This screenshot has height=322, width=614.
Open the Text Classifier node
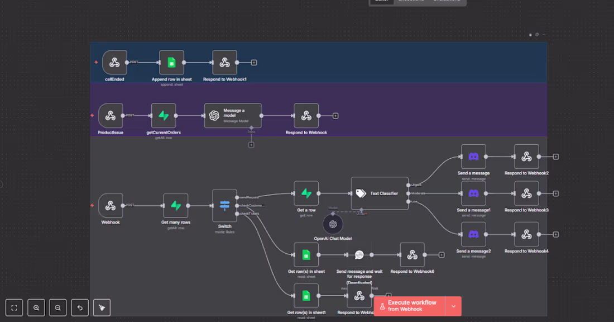tap(380, 193)
